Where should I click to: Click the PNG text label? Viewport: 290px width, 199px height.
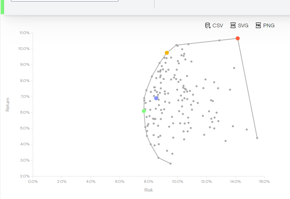pos(269,26)
